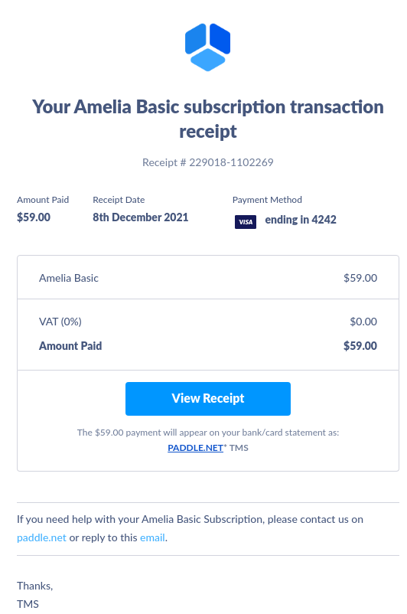Click the bold $59.00 total in table
The width and height of the screenshot is (407, 614).
360,346
